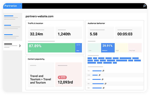Screen dimensions: 150x95
Task: Open the link icon in the 4th row
Action: [x=105, y=84]
